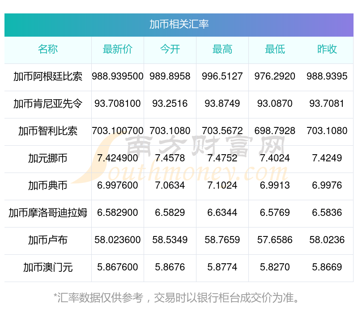Viewport: 358px width, 312px height.
Task: Click previous close 5.8669
Action: (327, 267)
